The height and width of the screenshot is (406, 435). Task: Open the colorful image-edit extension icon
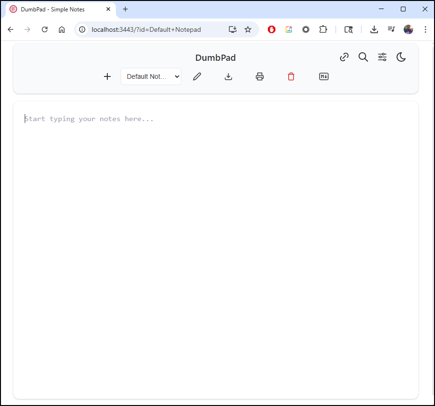point(289,29)
